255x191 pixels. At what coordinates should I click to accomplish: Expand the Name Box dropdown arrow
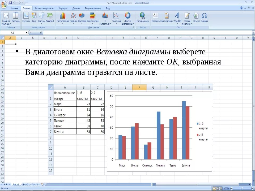26,33
